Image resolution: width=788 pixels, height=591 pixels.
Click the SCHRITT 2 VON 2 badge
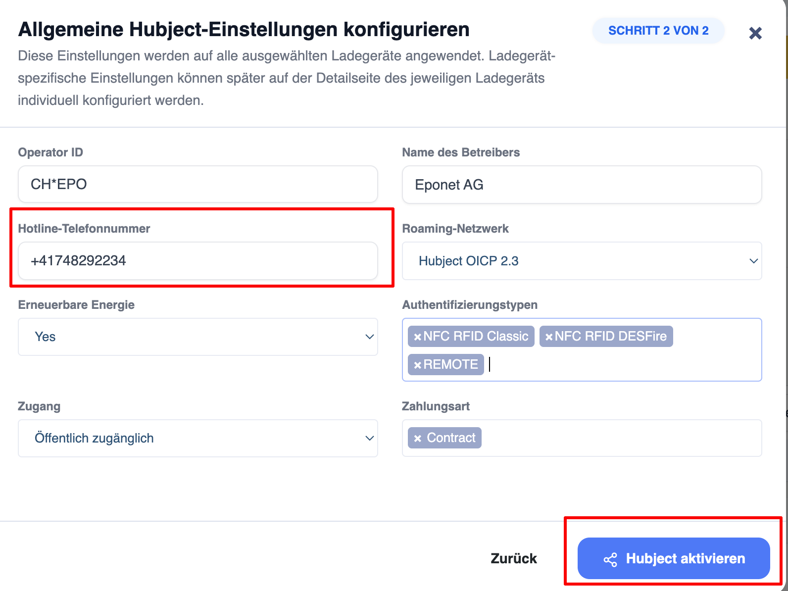click(658, 31)
